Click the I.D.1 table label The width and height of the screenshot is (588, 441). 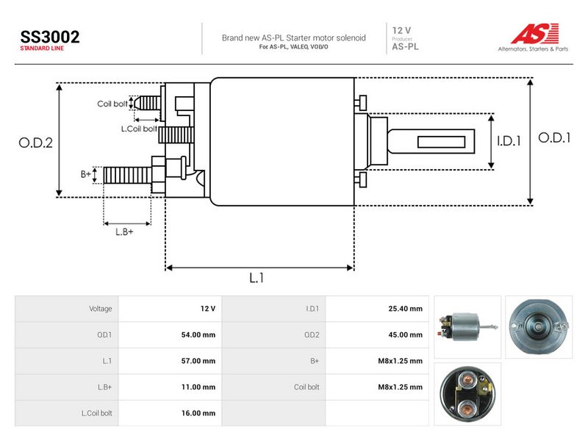point(312,309)
